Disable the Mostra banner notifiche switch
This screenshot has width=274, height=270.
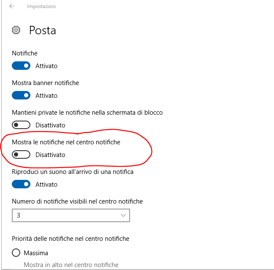21,96
